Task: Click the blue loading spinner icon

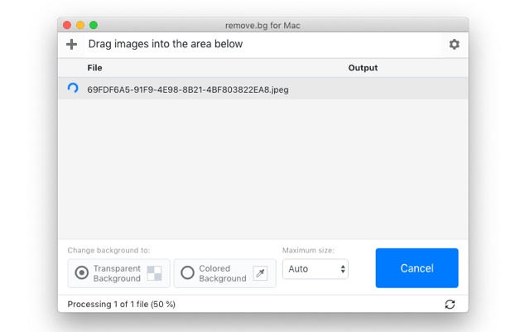Action: click(x=73, y=89)
